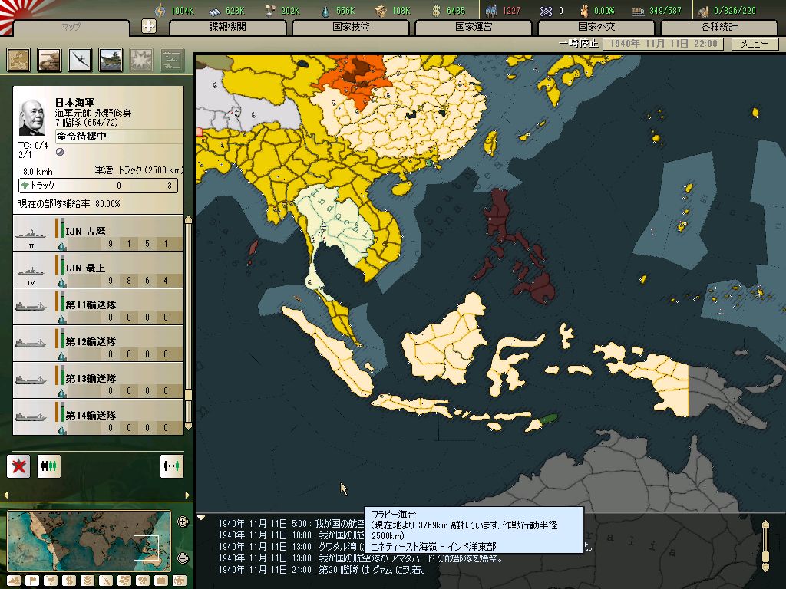Click the date 1940年 11月 11日 display
The height and width of the screenshot is (589, 786).
pyautogui.click(x=662, y=44)
